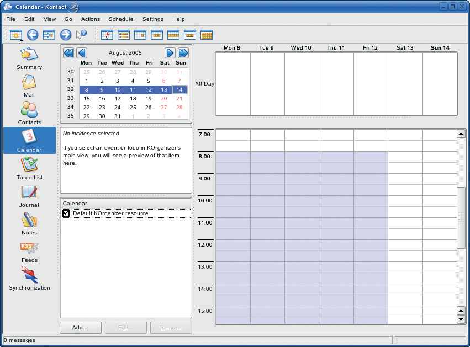Viewport: 470px width, 347px height.
Task: Select August 14 in the date navigator
Action: [x=179, y=89]
